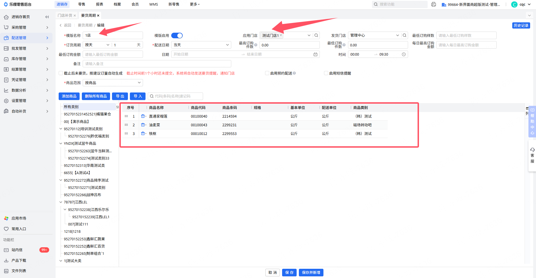Click the printer icon in top bar
Screen dimensions: 536x278
[433, 4]
